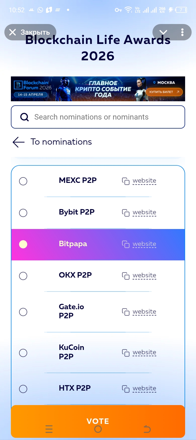
Task: Close the page with the Закрыть button
Action: (30, 32)
